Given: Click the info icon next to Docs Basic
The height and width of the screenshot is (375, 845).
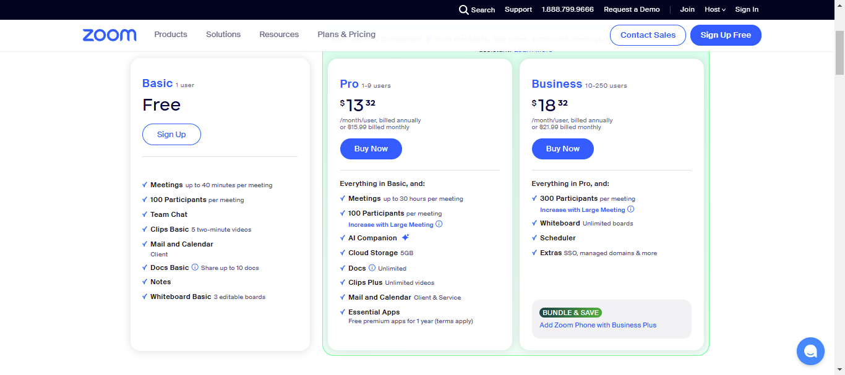Looking at the screenshot, I should click(x=195, y=268).
